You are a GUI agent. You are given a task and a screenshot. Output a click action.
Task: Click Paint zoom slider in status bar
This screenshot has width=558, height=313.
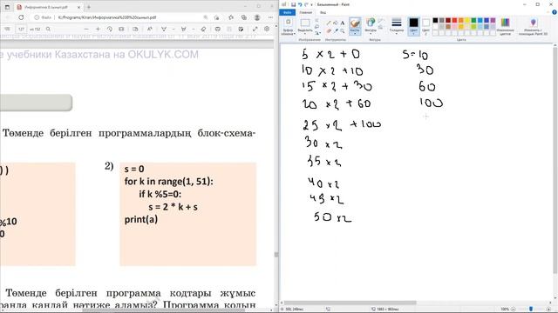click(x=531, y=310)
